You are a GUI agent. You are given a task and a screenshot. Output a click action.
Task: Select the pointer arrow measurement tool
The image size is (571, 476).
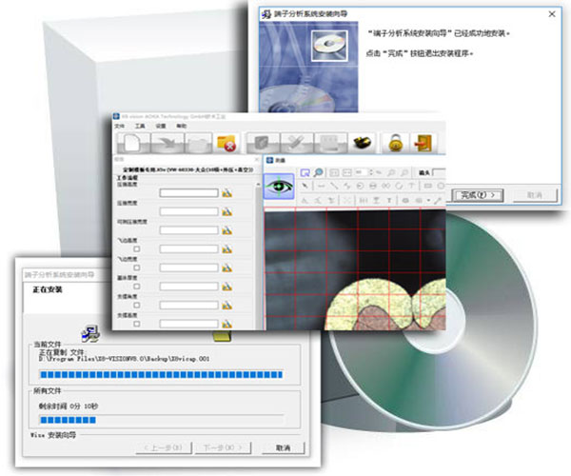click(x=305, y=186)
